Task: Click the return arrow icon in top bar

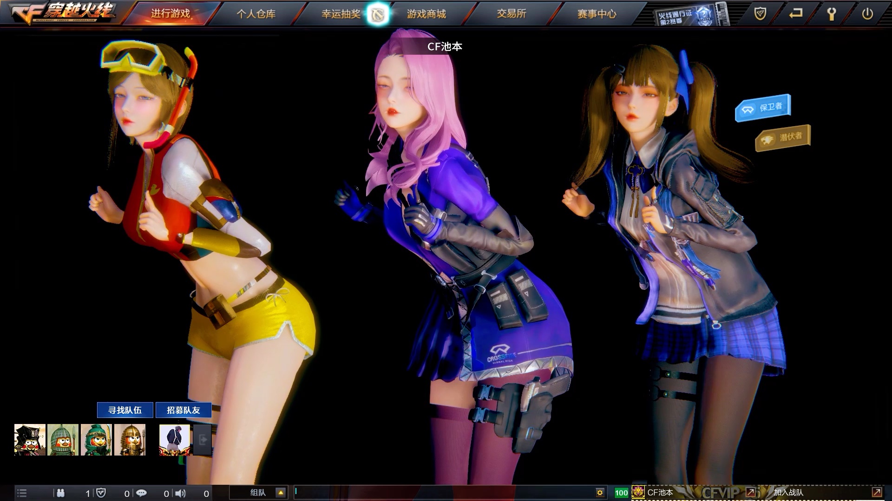Action: pos(796,14)
